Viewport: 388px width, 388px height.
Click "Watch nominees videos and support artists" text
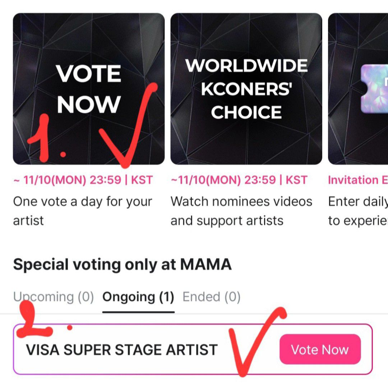(x=241, y=211)
